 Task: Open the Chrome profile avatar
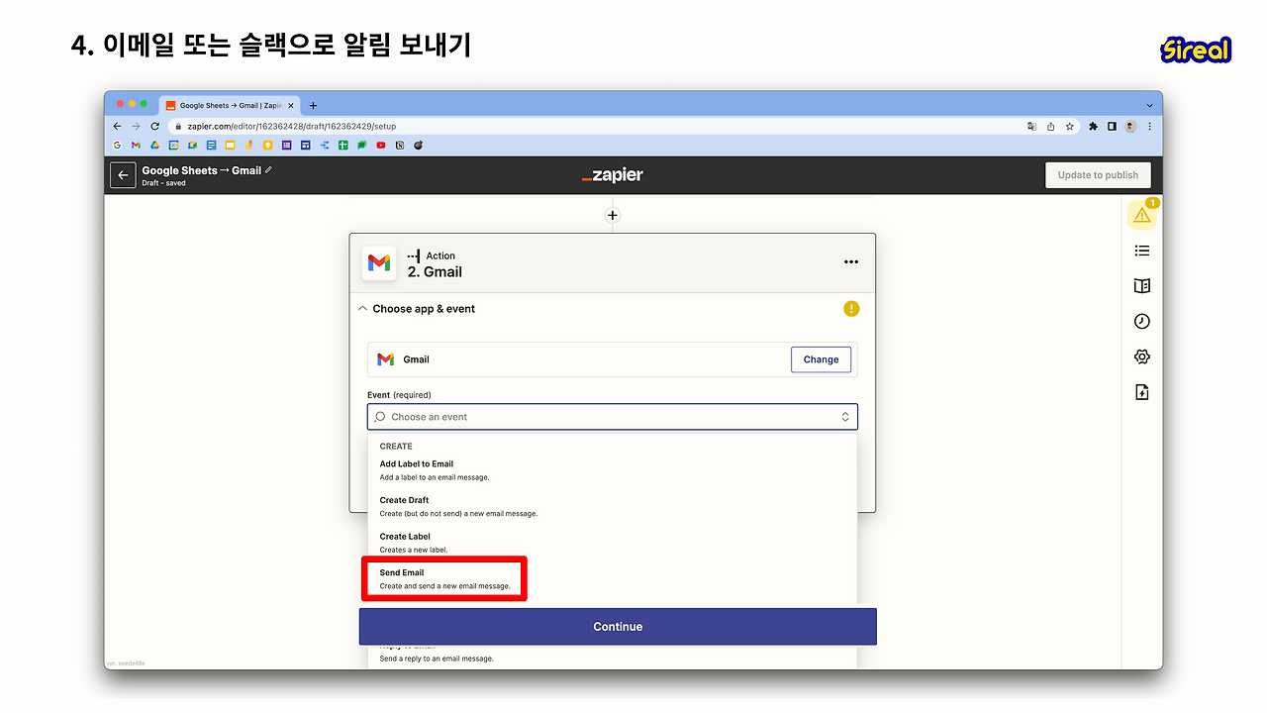click(x=1130, y=127)
